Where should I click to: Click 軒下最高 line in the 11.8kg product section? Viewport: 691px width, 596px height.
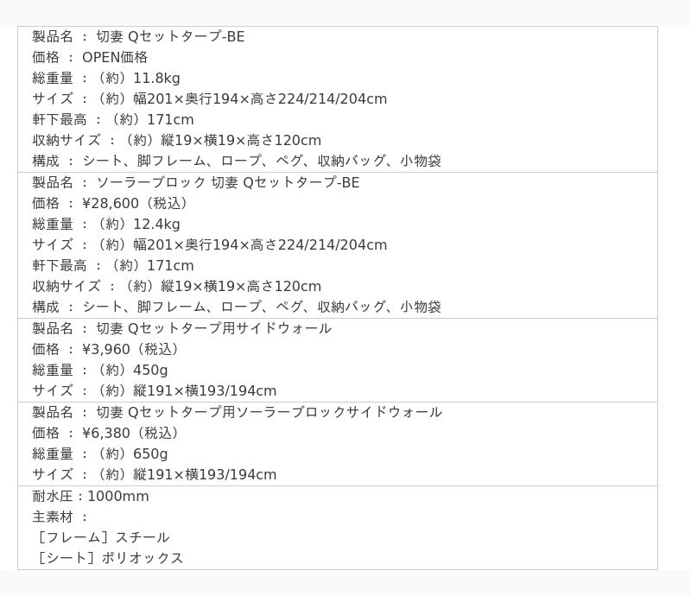pyautogui.click(x=113, y=119)
